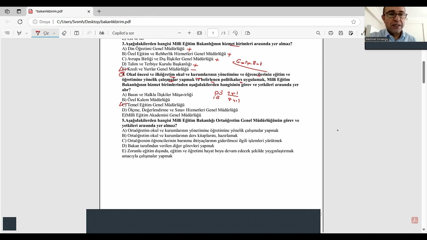Click the address bar file path

point(94,22)
